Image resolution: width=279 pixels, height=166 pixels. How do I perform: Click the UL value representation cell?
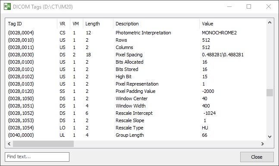(x=62, y=135)
